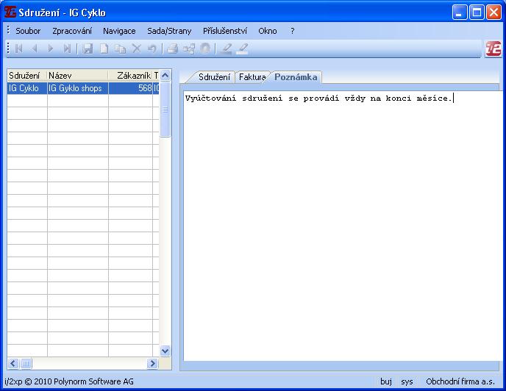Image resolution: width=506 pixels, height=391 pixels.
Task: Click the round gray toolbar icon
Action: [205, 49]
